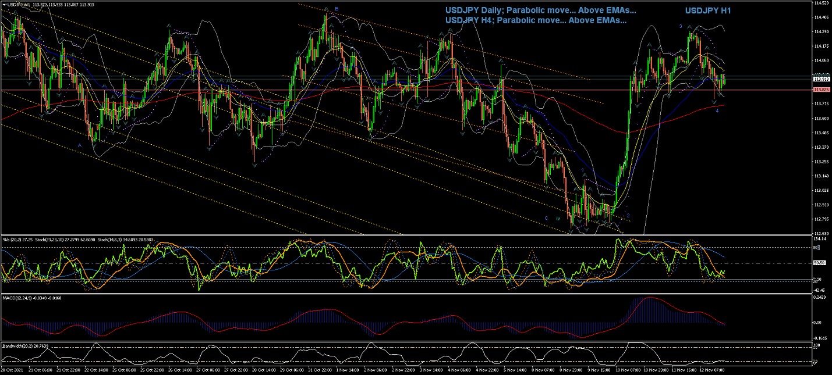
Task: Click wave label A near 22 Oct low
Action: coord(79,144)
